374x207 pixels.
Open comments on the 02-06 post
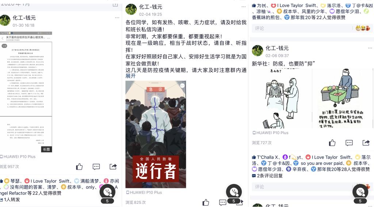pyautogui.click(x=349, y=143)
